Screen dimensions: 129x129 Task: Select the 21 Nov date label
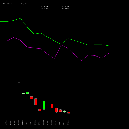31,123
